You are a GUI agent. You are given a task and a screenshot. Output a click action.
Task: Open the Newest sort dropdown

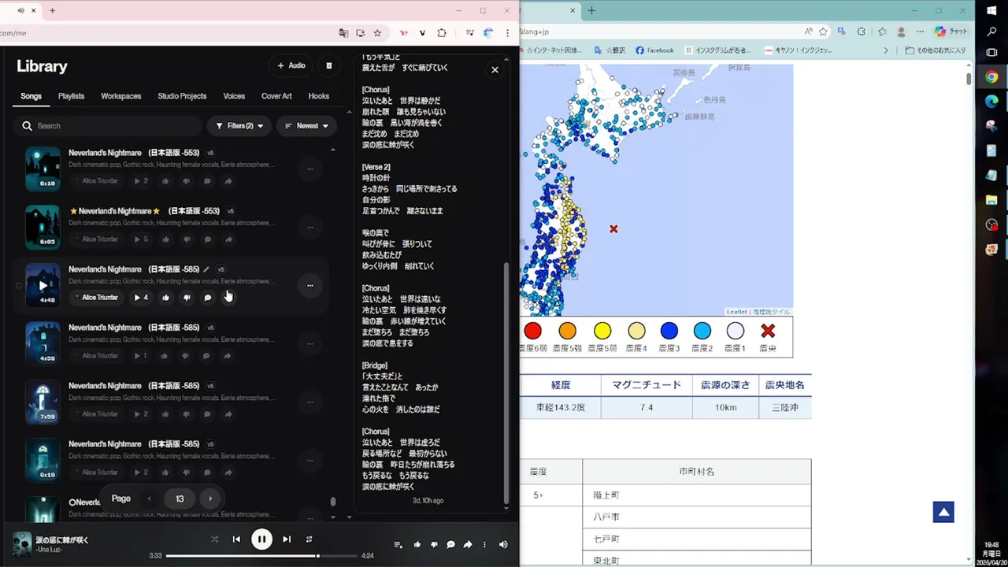coord(306,126)
